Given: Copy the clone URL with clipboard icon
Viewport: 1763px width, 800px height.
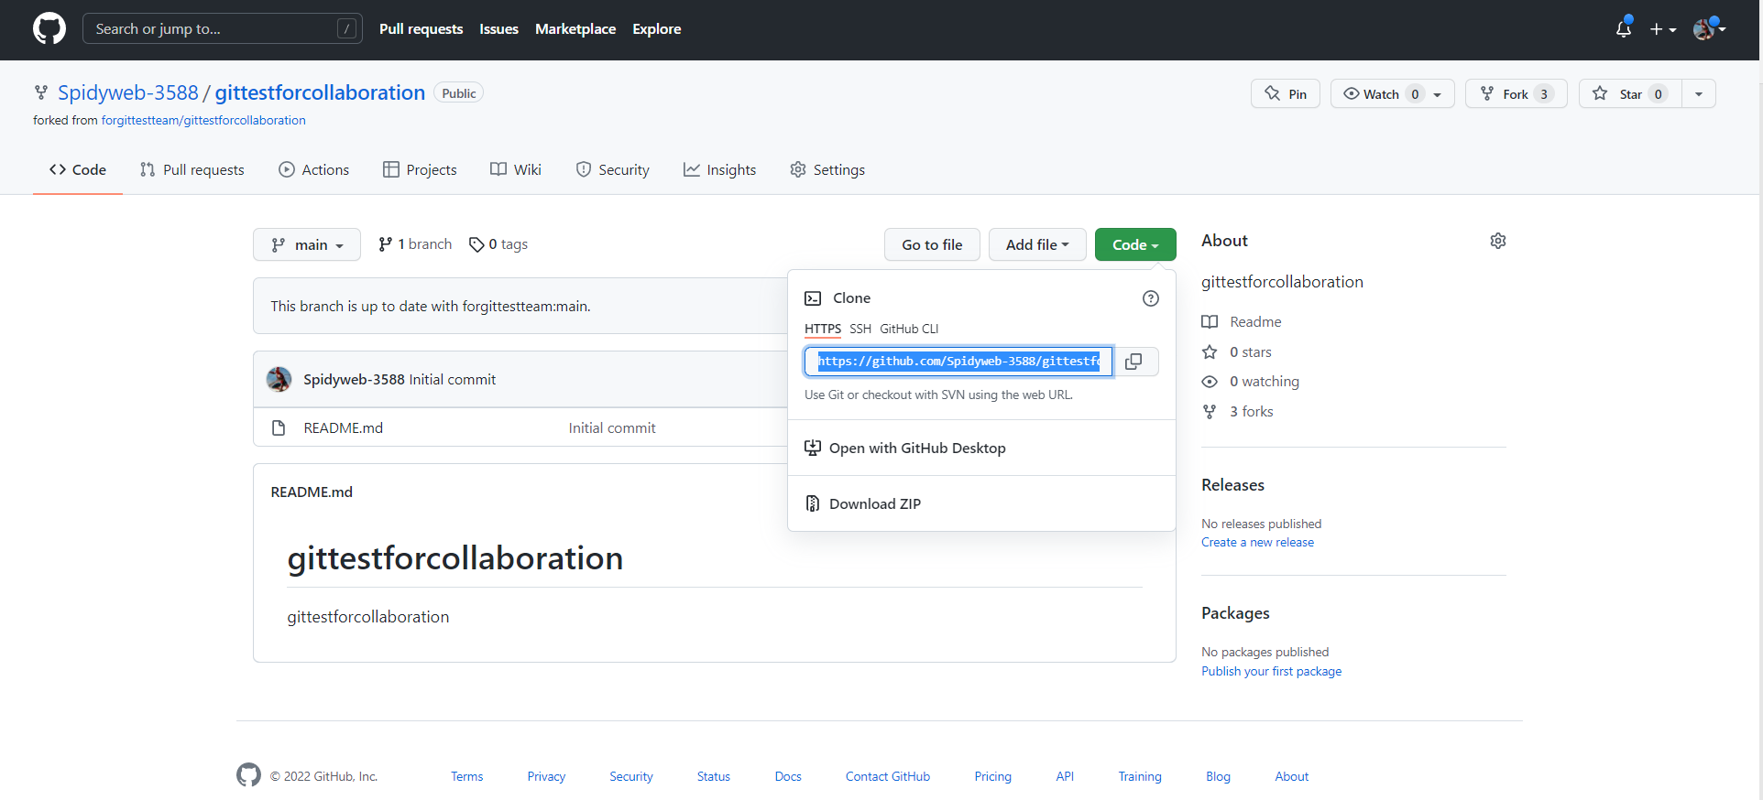Looking at the screenshot, I should [x=1134, y=362].
